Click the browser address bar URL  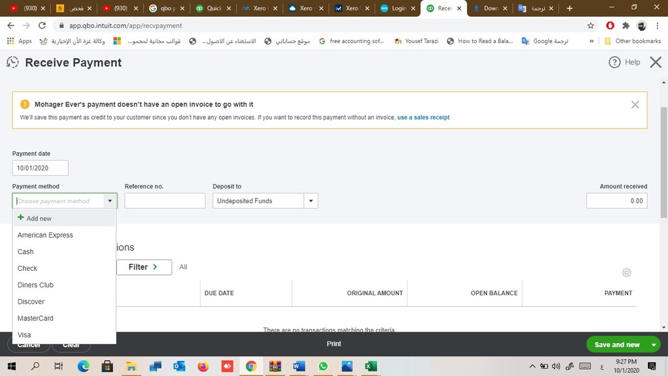pyautogui.click(x=126, y=25)
